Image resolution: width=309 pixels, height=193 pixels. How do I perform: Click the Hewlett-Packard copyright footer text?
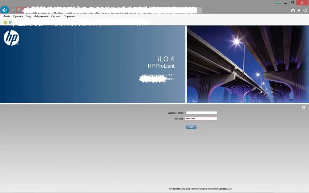coord(200,189)
